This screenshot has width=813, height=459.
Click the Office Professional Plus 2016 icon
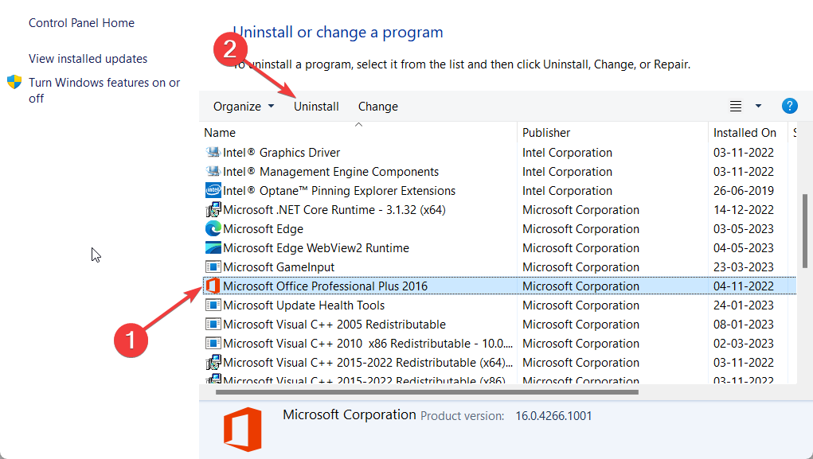point(213,286)
